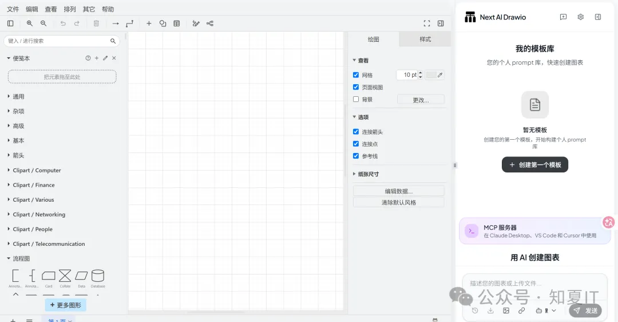Image resolution: width=618 pixels, height=322 pixels.
Task: Click the fullscreen icon
Action: 427,23
